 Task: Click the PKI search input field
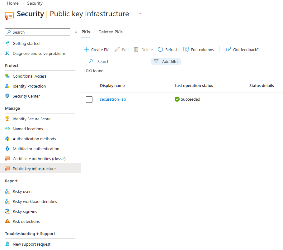pos(118,61)
